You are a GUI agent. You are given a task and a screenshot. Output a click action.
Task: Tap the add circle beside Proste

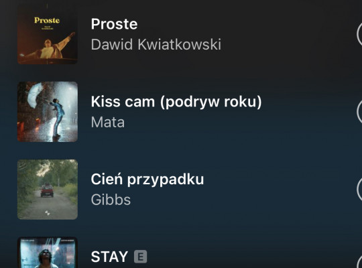[359, 34]
